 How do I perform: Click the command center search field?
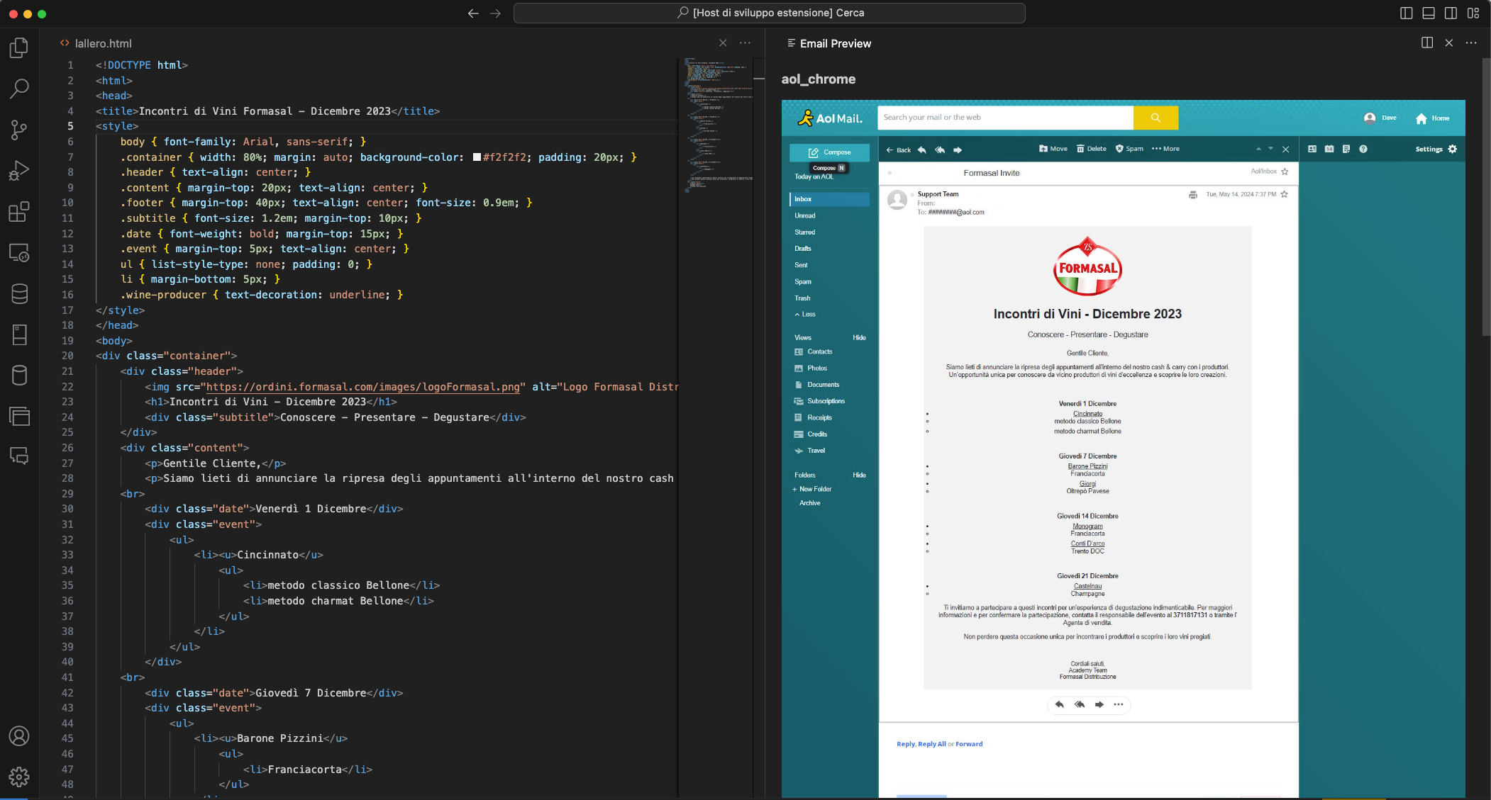click(770, 13)
